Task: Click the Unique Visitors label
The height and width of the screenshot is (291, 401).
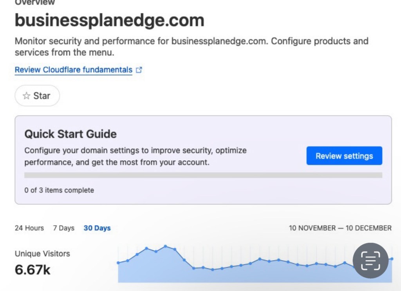Action: (x=42, y=253)
